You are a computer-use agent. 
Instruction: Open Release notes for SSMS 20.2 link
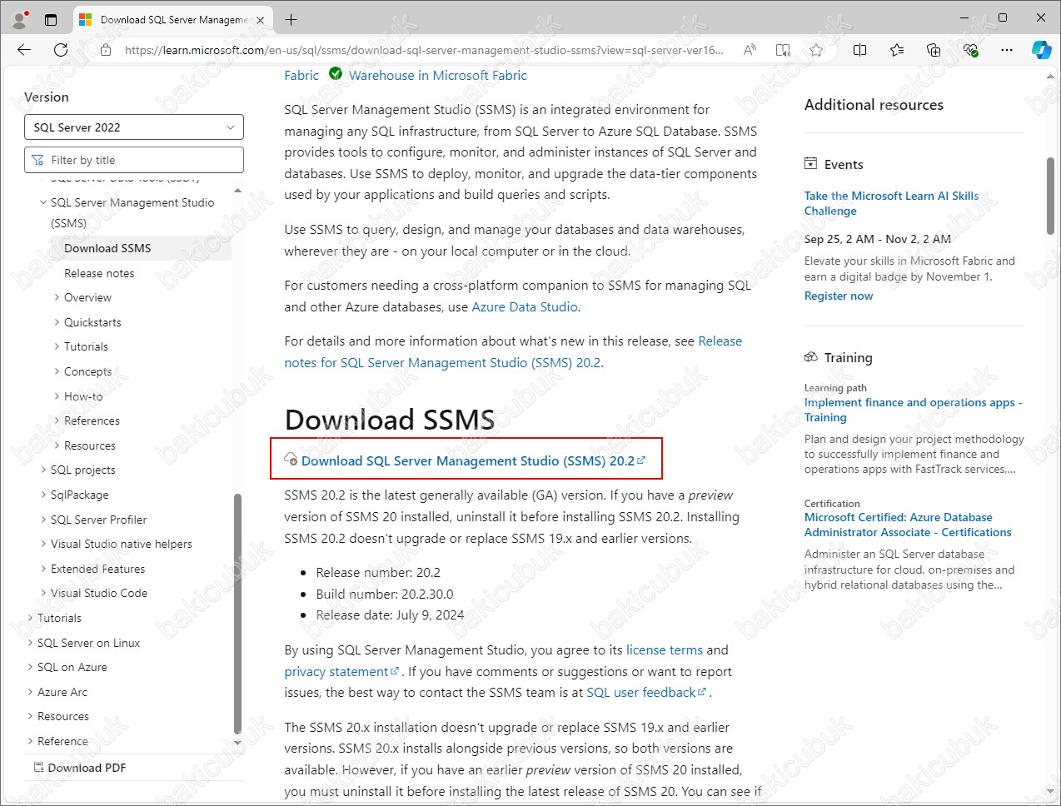[513, 352]
